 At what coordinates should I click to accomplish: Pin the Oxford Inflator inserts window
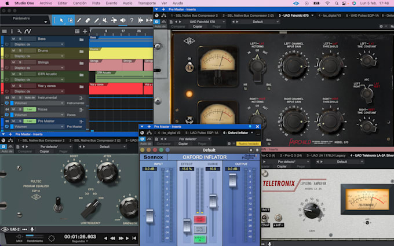pos(250,127)
